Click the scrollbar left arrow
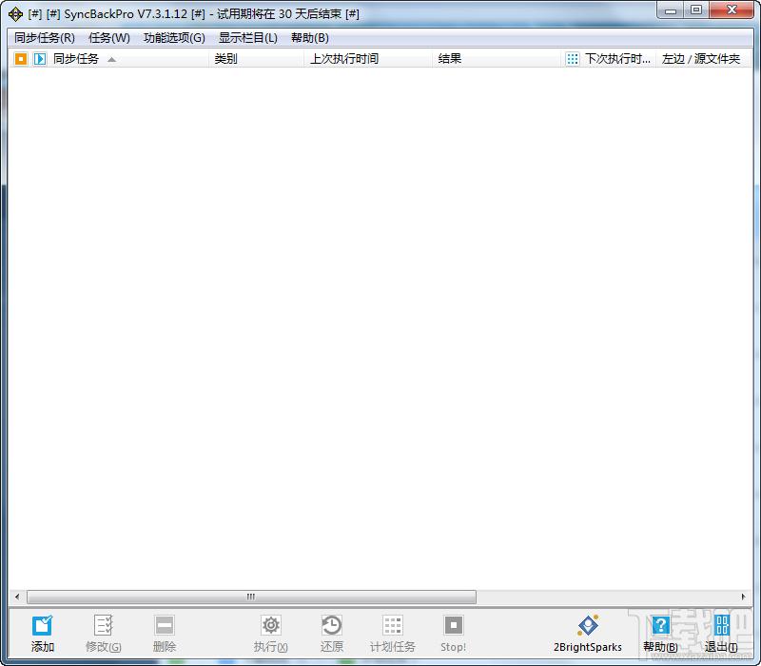761x666 pixels. [x=17, y=597]
